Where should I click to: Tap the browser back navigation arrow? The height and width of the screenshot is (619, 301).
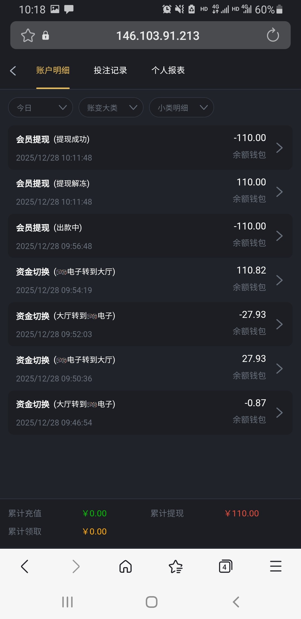25,566
